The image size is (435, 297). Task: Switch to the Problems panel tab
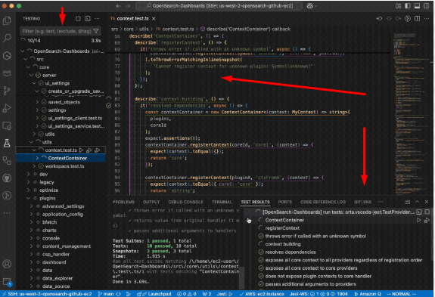pos(123,202)
